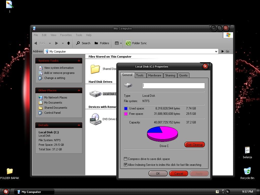Switch to the Tools tab
This screenshot has width=260, height=195.
(x=140, y=75)
